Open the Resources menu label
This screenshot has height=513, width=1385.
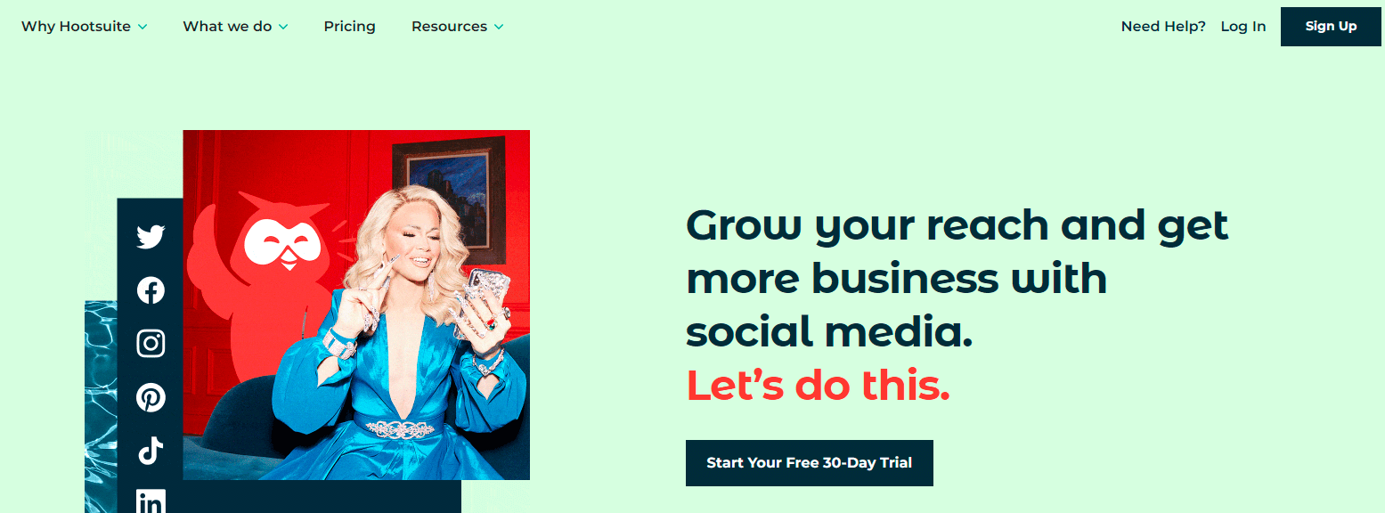(449, 27)
